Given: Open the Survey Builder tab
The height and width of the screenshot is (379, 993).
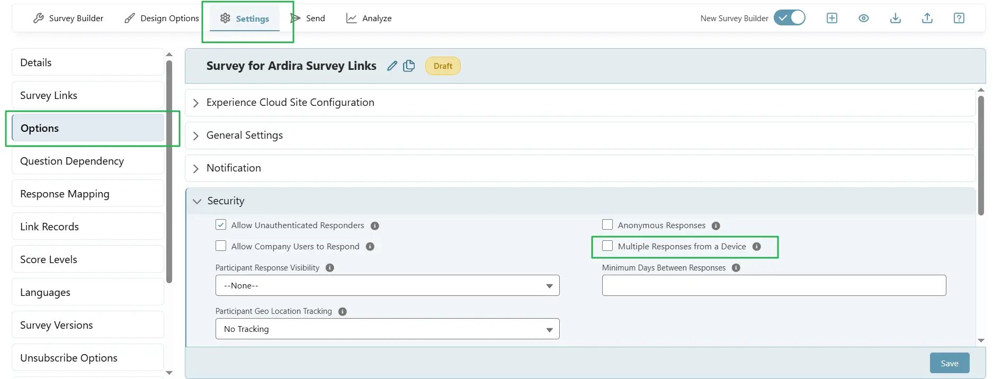Looking at the screenshot, I should click(68, 19).
